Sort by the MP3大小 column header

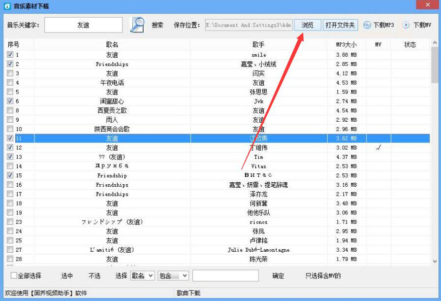(x=346, y=44)
